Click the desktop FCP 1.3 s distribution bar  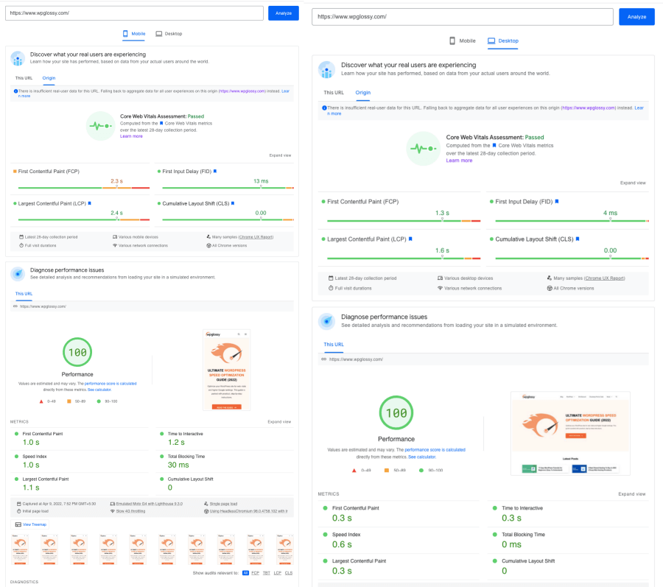coord(404,221)
